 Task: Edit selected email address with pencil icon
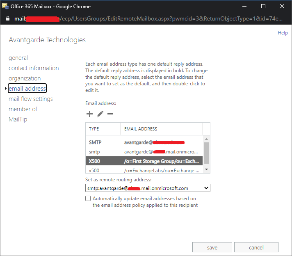100,114
